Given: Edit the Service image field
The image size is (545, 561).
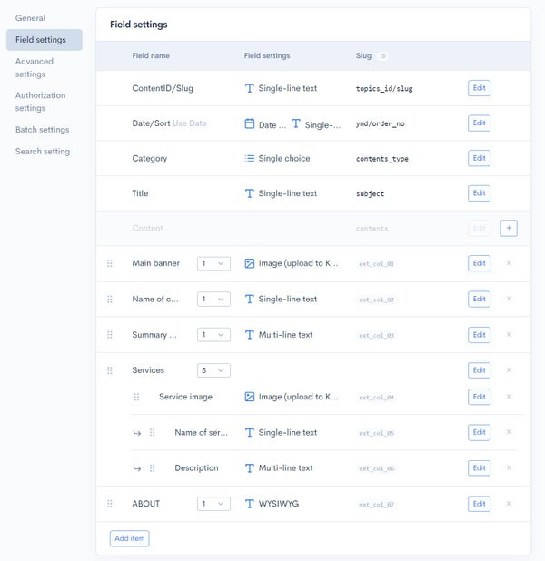Looking at the screenshot, I should pos(479,397).
